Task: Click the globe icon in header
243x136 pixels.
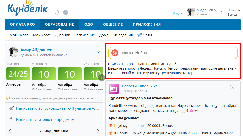Action: [66, 12]
